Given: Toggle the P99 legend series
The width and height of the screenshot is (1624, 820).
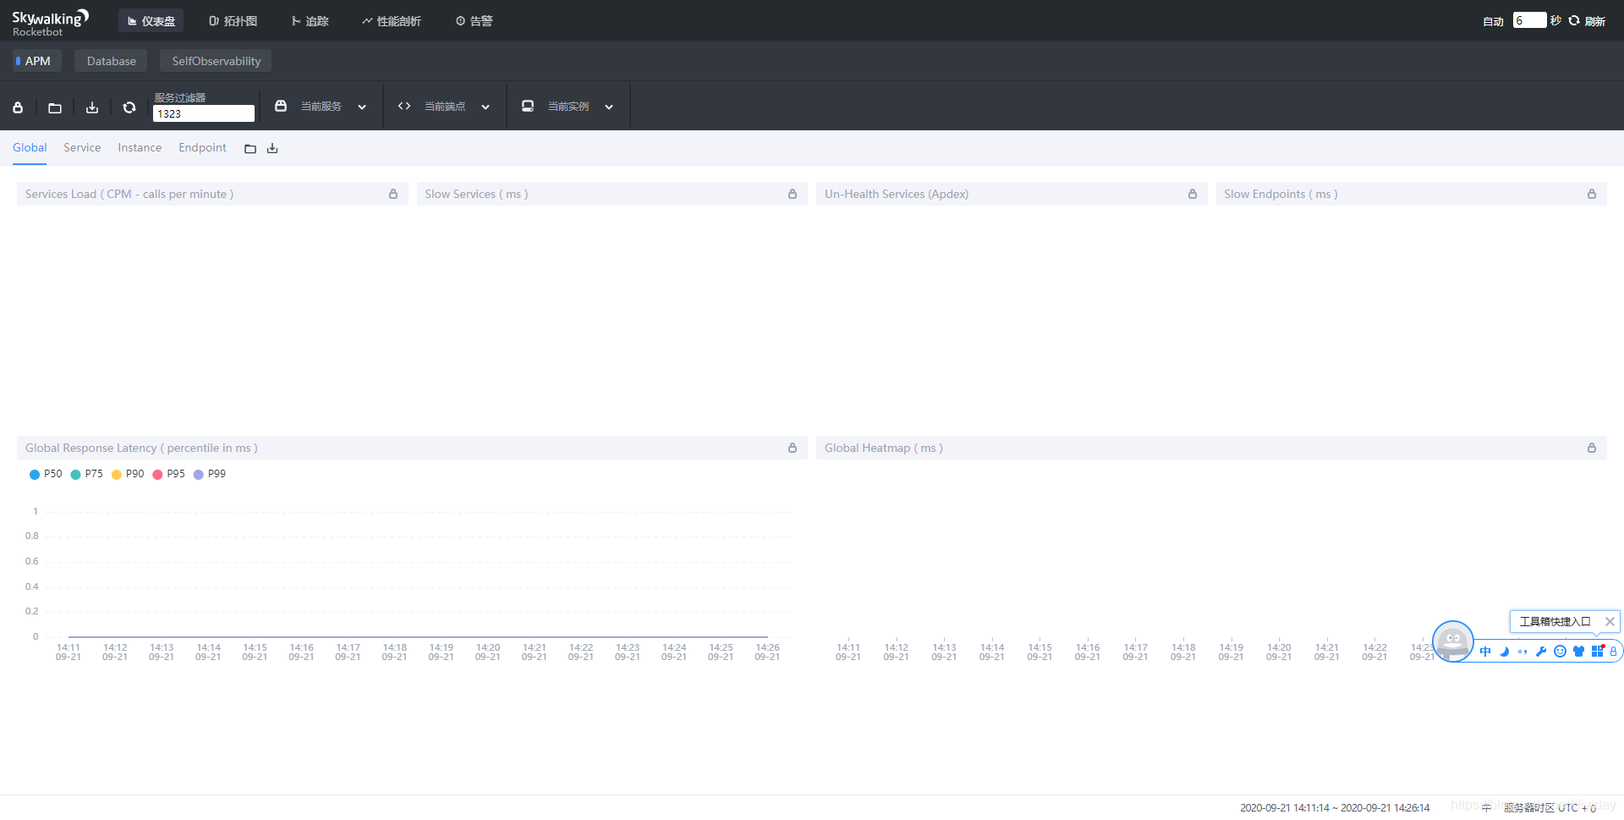Looking at the screenshot, I should coord(210,474).
